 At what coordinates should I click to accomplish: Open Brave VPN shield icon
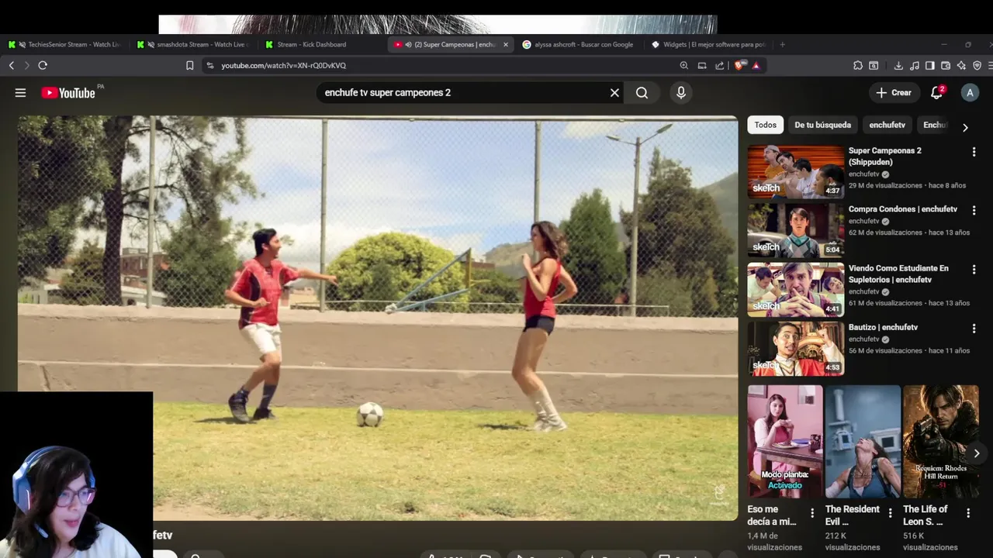(977, 66)
